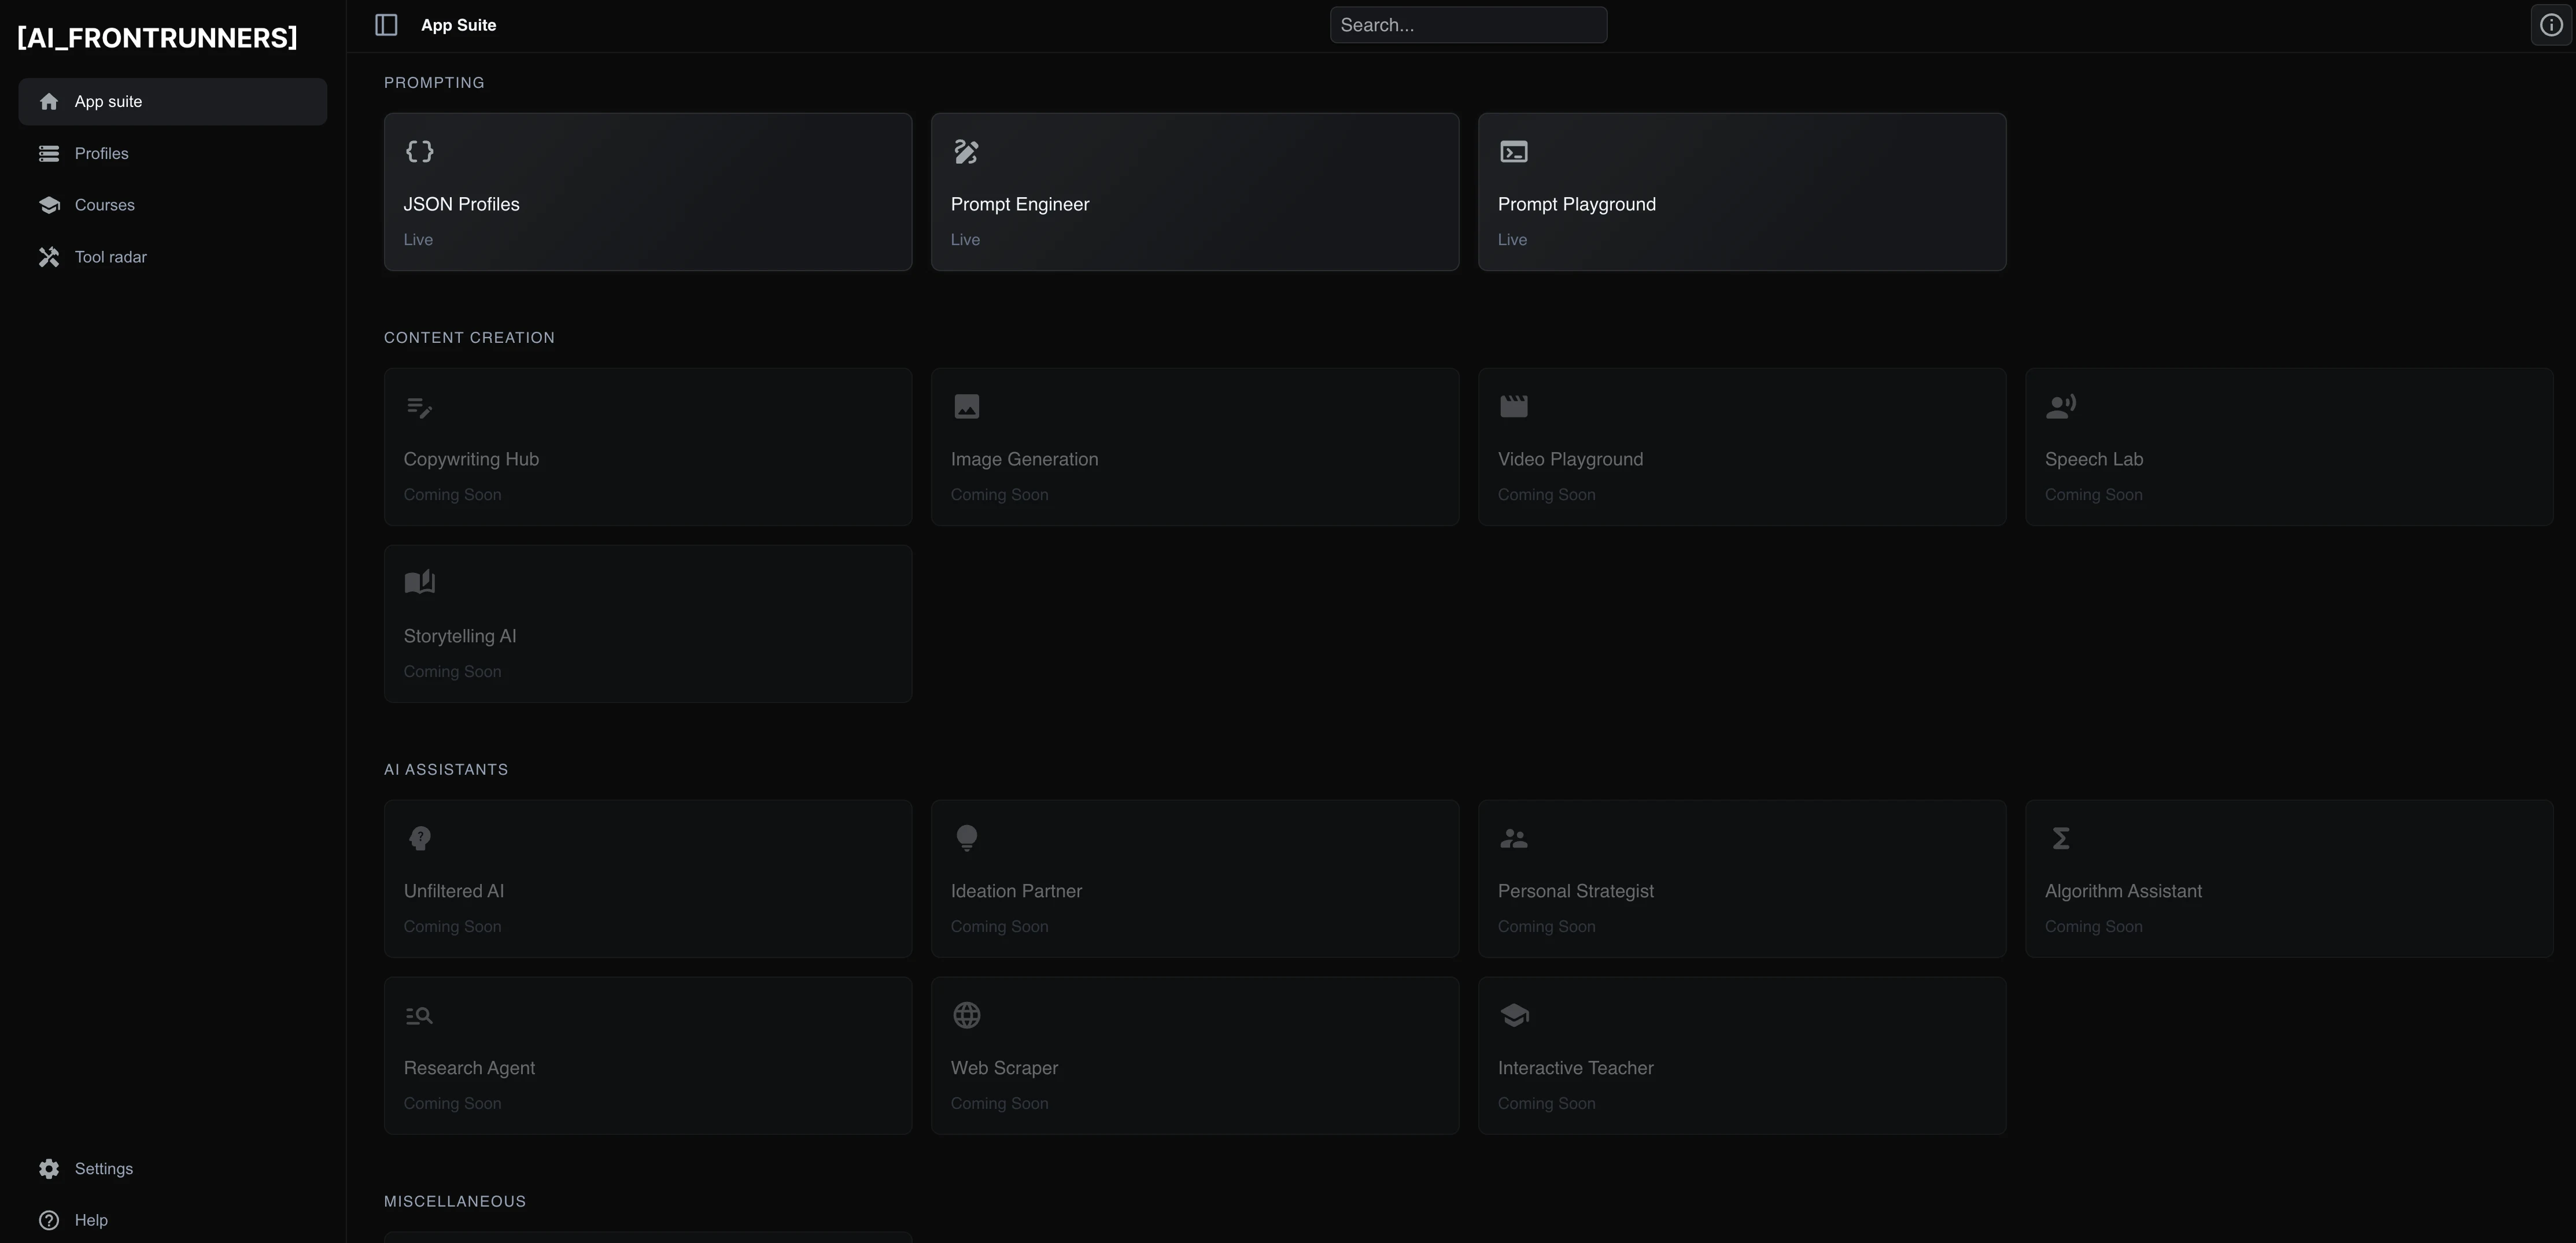
Task: Toggle the sidebar panel icon
Action: (x=386, y=25)
